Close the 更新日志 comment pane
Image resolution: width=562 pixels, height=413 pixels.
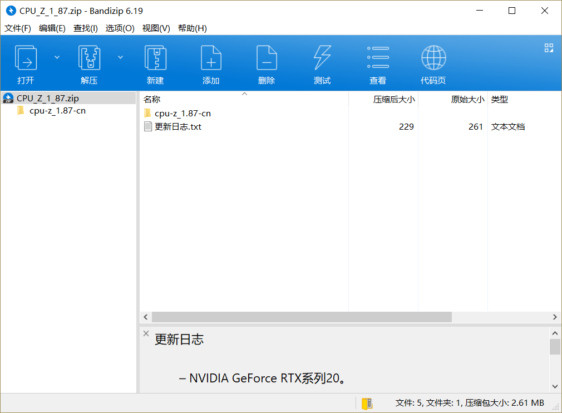[146, 333]
